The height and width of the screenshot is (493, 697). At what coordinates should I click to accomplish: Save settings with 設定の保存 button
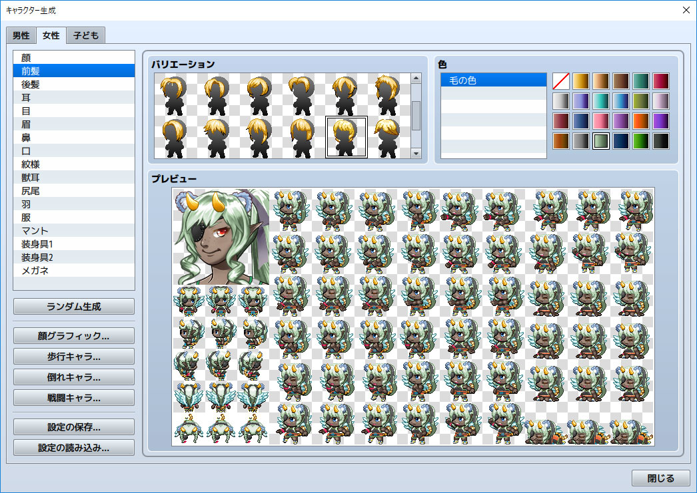click(x=73, y=427)
